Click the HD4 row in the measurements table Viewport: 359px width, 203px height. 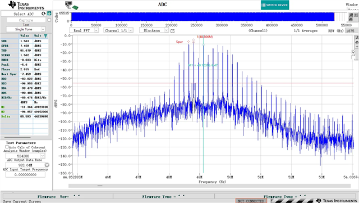coord(24,88)
